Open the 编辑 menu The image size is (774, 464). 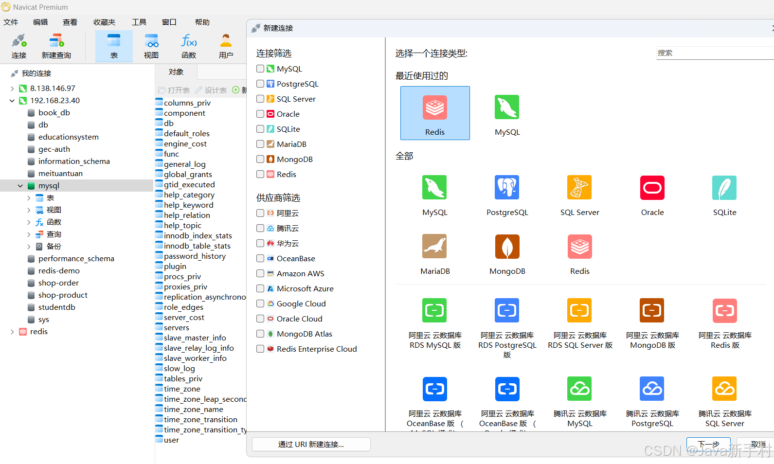[40, 22]
